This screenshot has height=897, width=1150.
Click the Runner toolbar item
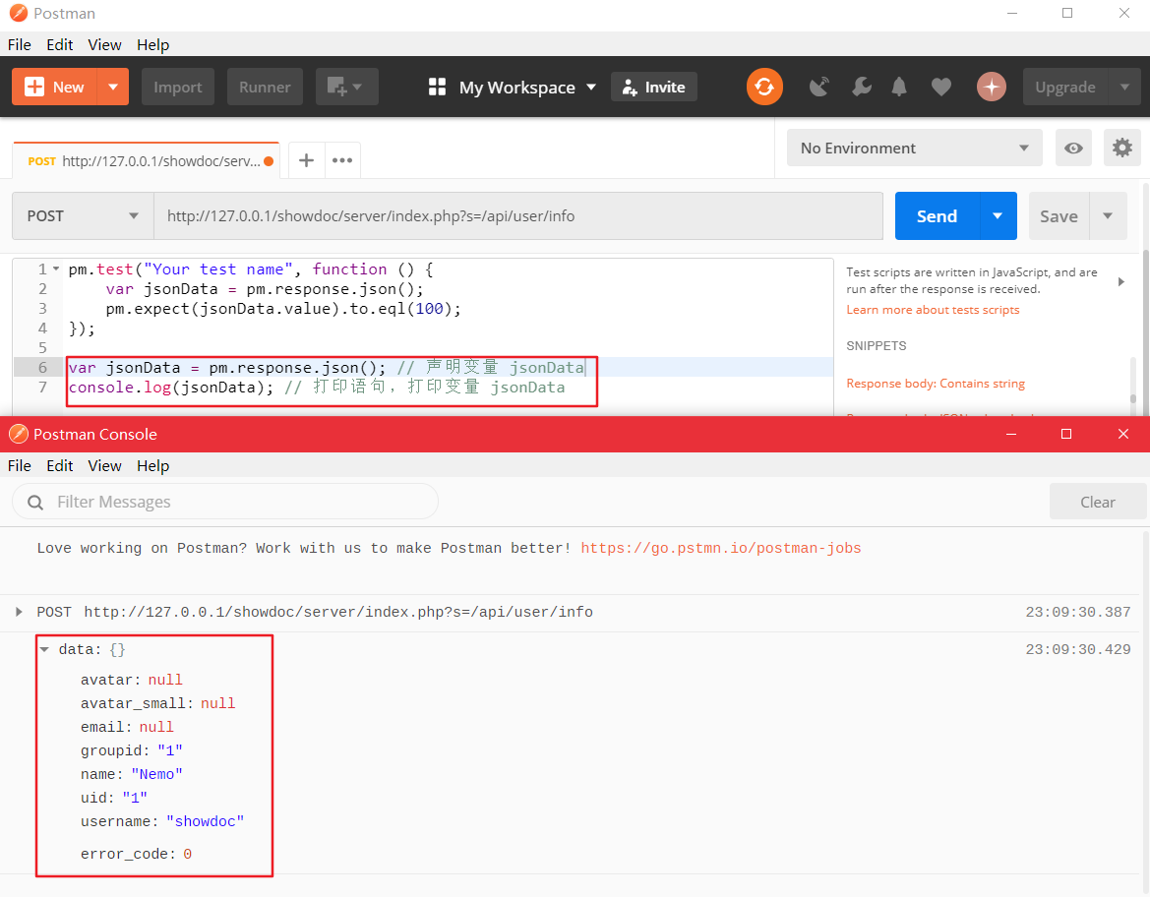pyautogui.click(x=265, y=87)
